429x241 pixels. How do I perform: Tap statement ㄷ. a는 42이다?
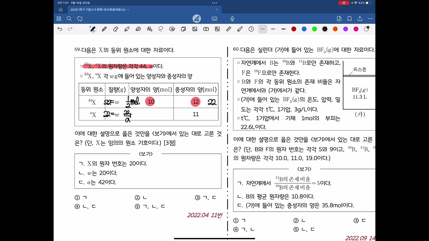pos(97,182)
